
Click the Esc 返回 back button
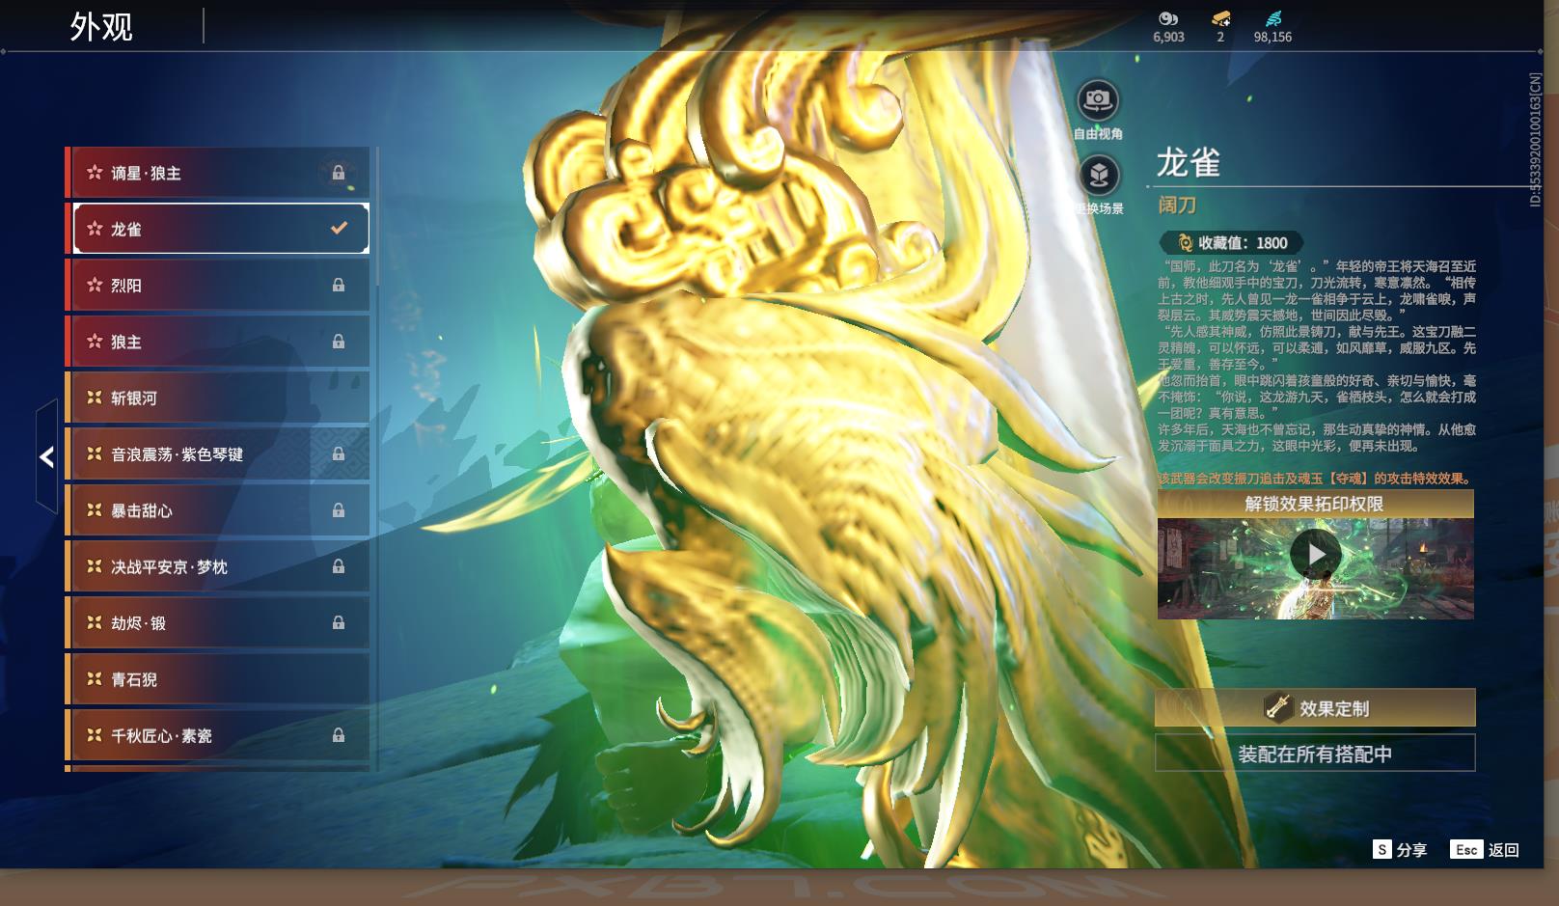coord(1486,849)
